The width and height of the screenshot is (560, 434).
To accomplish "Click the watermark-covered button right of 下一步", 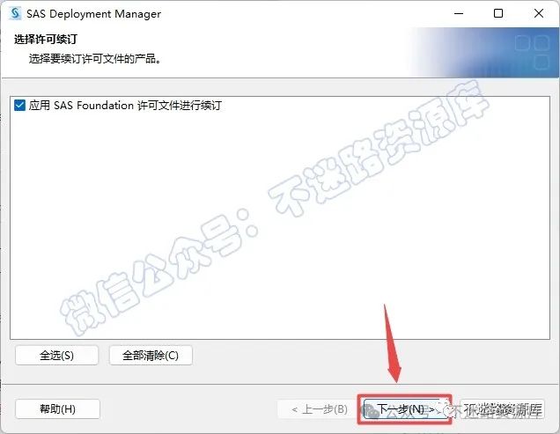I will (x=502, y=409).
